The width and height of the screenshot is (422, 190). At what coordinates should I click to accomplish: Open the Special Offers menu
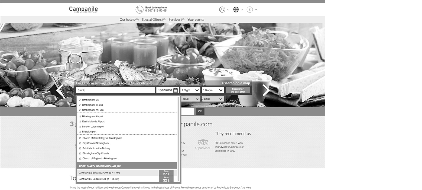(153, 20)
